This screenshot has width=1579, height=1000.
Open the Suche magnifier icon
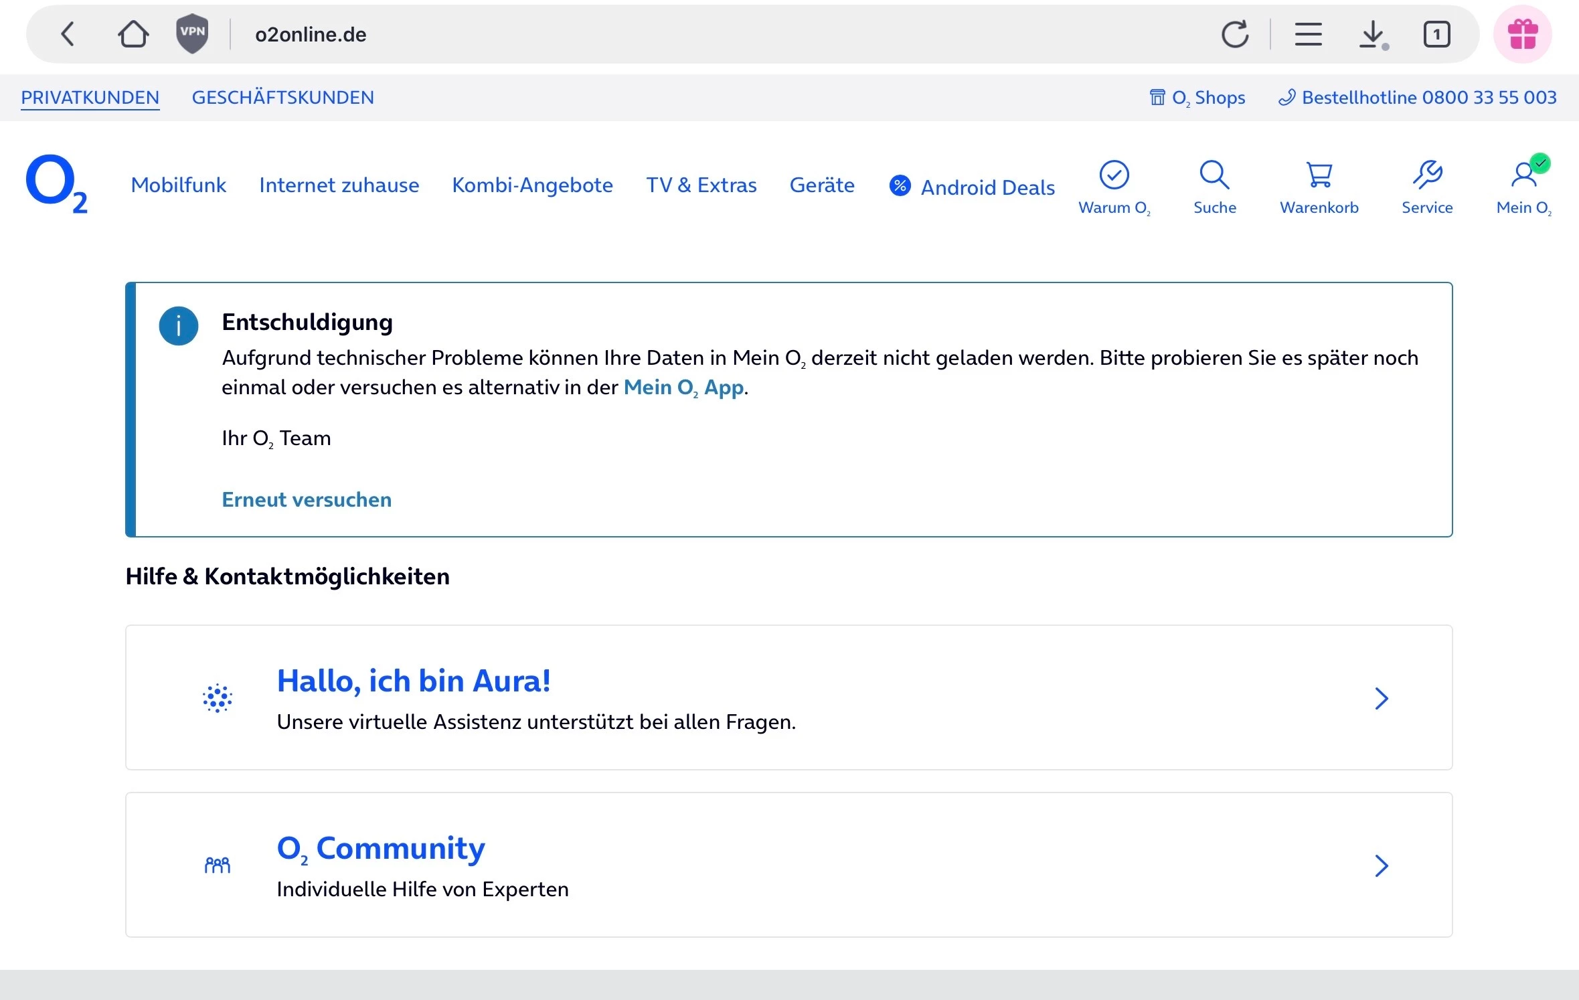click(x=1214, y=175)
